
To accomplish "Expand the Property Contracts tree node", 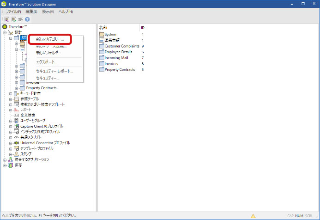I will point(16,88).
